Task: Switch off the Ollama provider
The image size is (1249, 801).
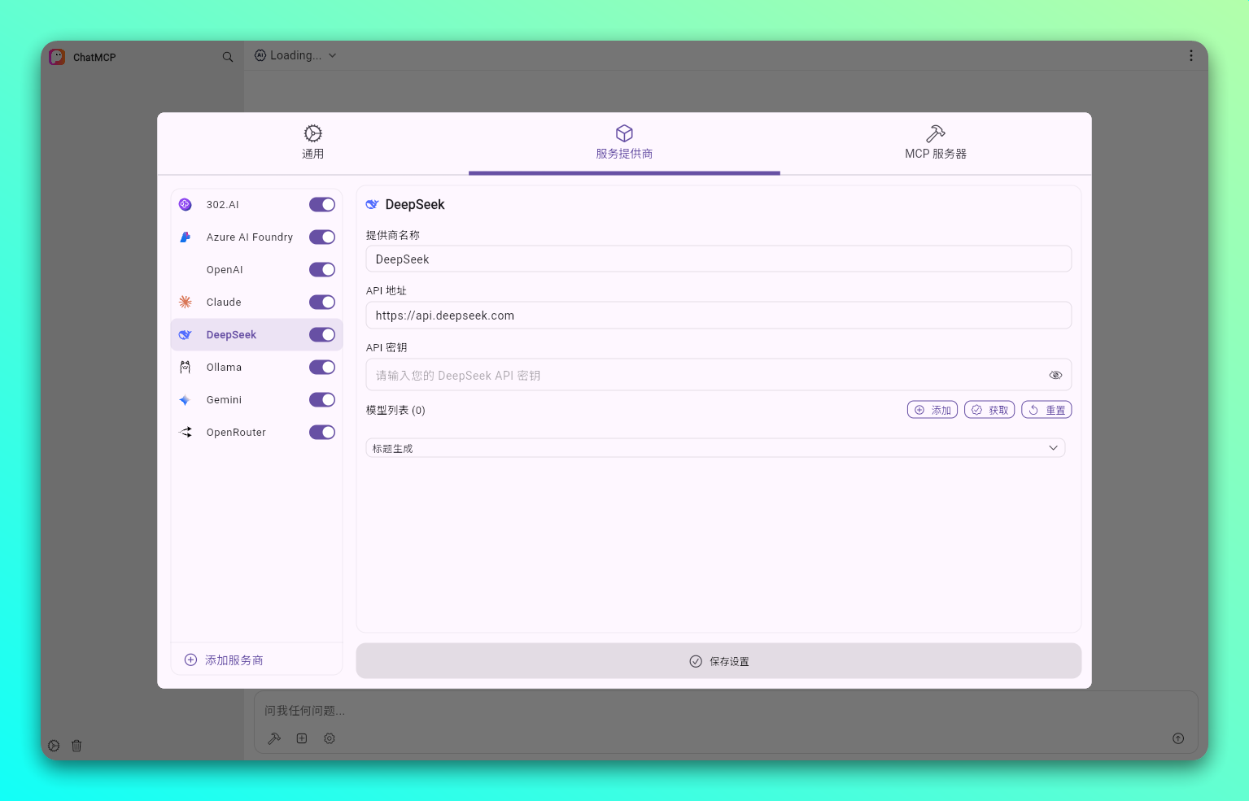Action: (322, 368)
